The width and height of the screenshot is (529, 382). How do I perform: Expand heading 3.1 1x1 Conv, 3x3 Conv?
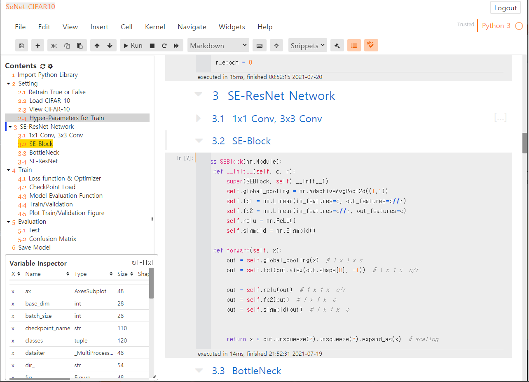[x=199, y=119]
